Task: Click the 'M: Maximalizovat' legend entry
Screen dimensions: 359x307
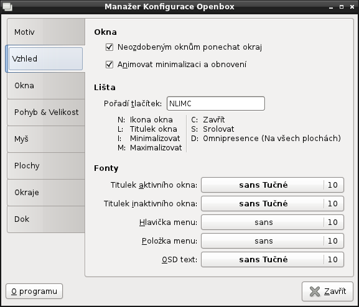Action: [x=150, y=148]
